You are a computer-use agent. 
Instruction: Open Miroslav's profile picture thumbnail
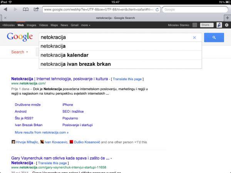pos(219,25)
